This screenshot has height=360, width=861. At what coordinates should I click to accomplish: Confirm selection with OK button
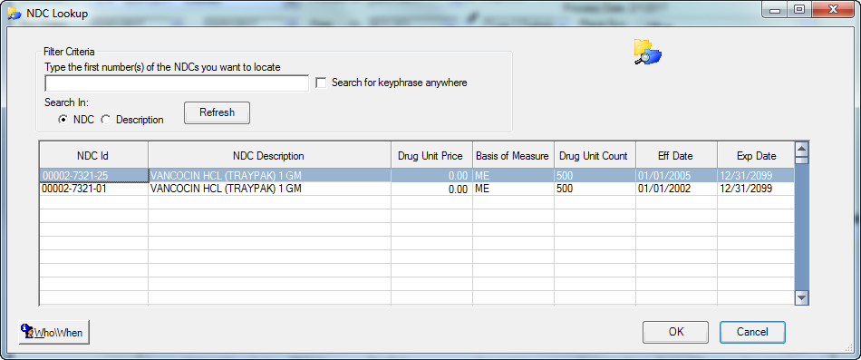[676, 332]
